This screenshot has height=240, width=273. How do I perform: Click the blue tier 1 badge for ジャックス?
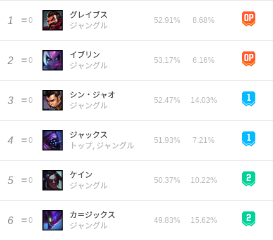[x=248, y=139]
